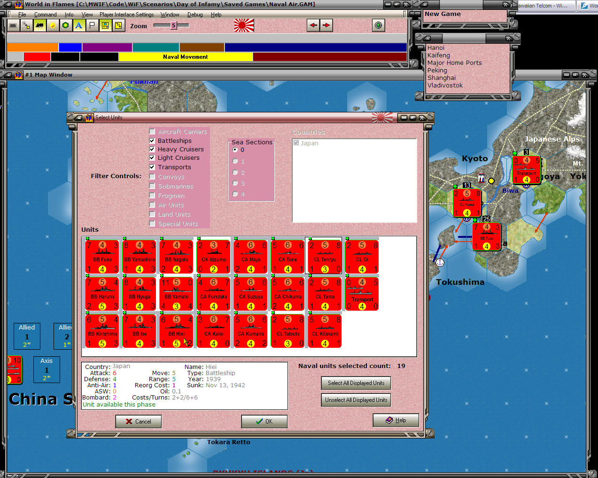Click the connected-squares toolbar icon
The width and height of the screenshot is (598, 478).
[26, 25]
